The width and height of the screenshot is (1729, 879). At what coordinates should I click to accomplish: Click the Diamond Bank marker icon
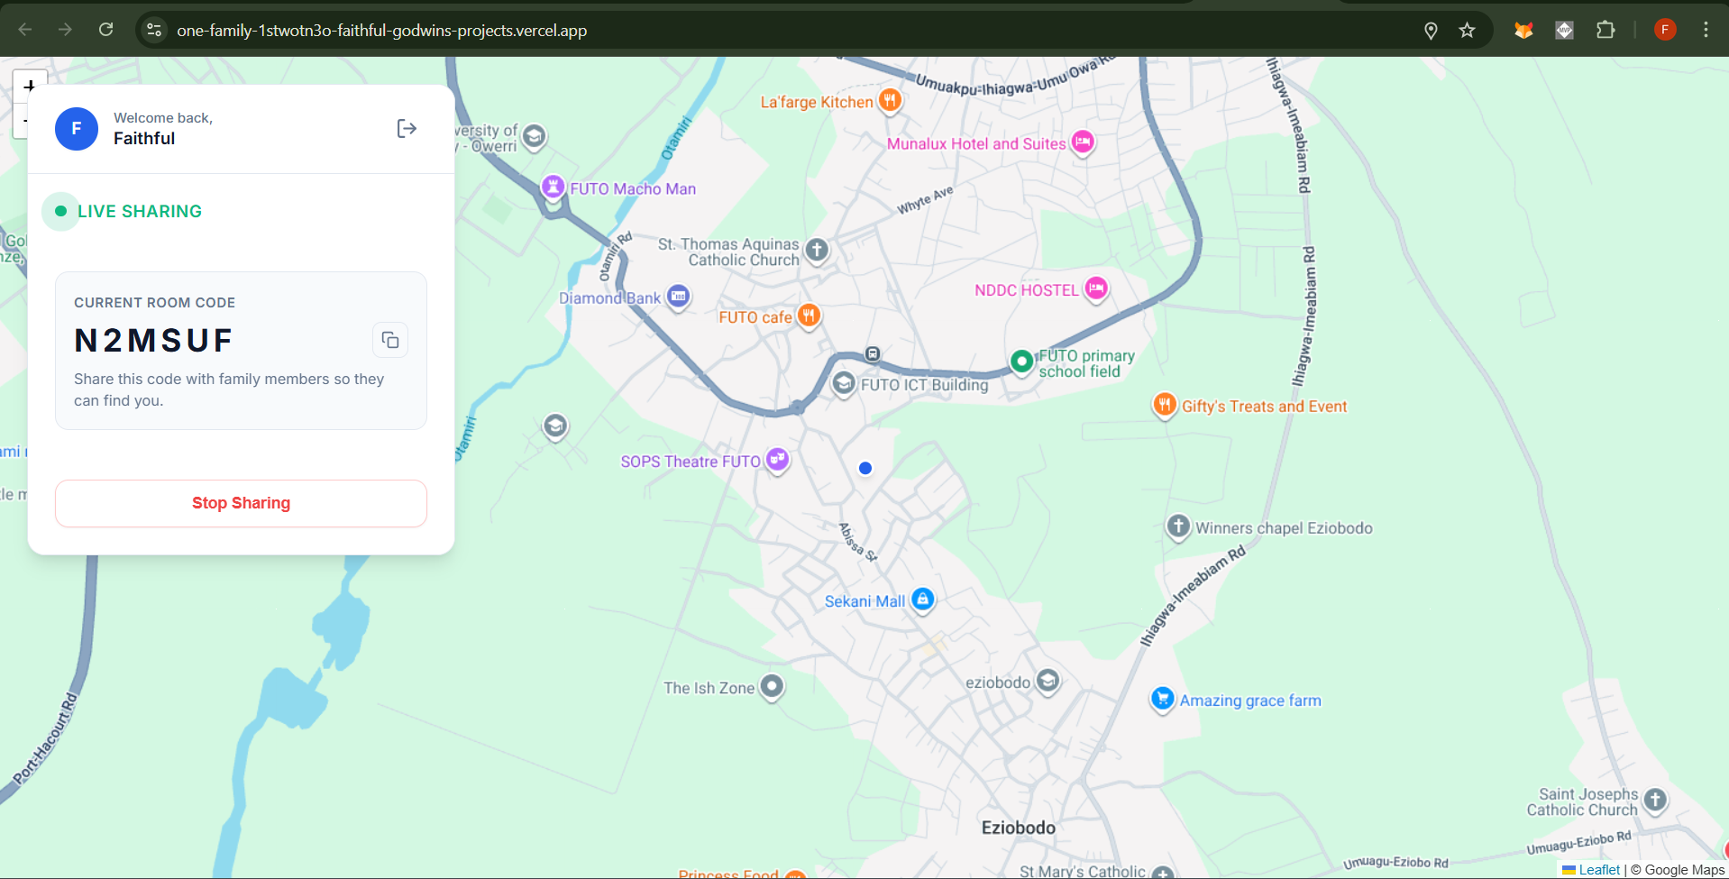678,297
